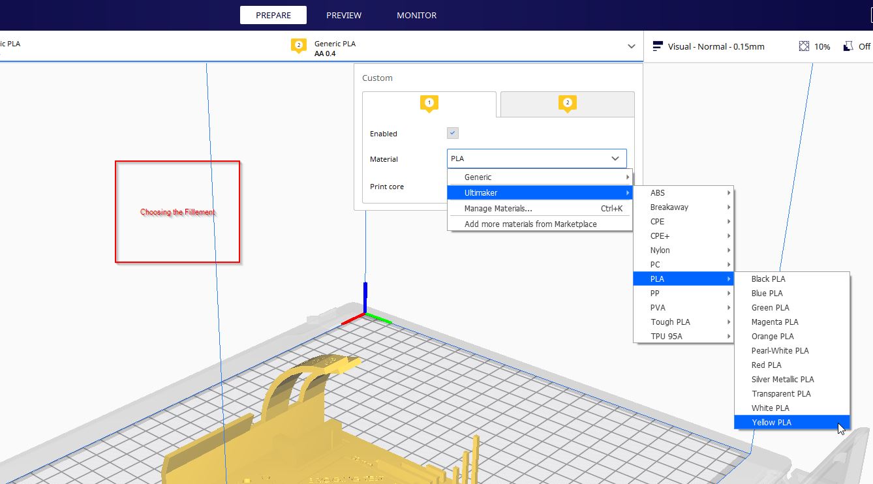
Task: Expand the Nylon material submenu
Action: pyautogui.click(x=684, y=250)
